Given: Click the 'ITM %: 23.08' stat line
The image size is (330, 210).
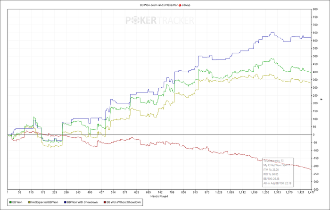Looking at the screenshot, I should tap(271, 169).
